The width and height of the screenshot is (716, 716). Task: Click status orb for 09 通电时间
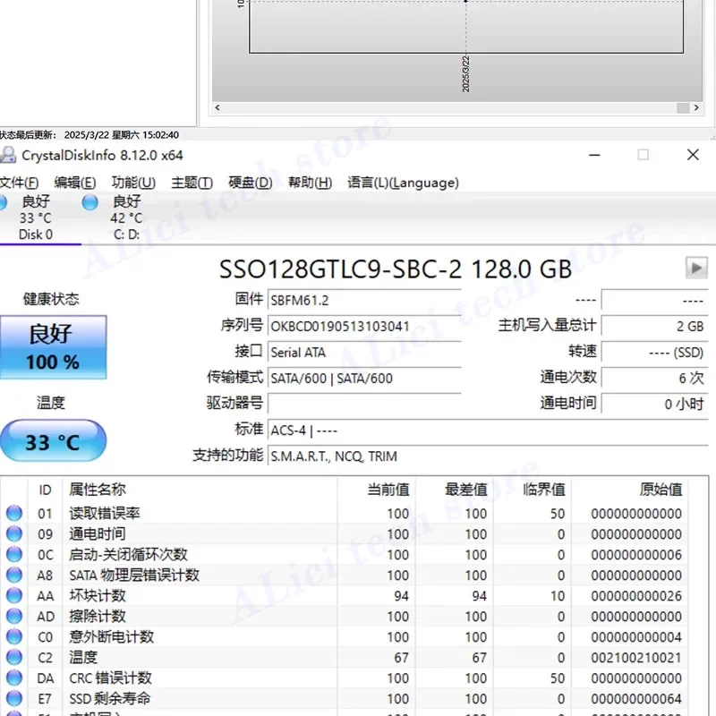click(14, 533)
